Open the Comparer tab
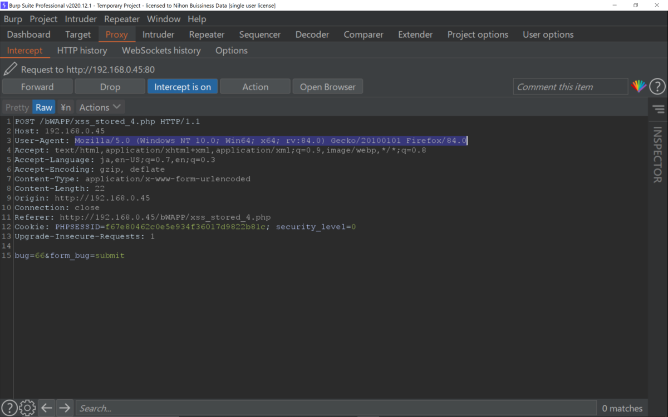 [x=364, y=34]
